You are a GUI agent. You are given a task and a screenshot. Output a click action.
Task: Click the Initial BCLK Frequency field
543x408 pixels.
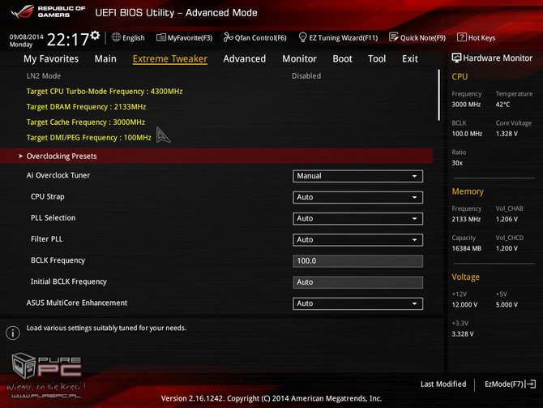tap(357, 282)
